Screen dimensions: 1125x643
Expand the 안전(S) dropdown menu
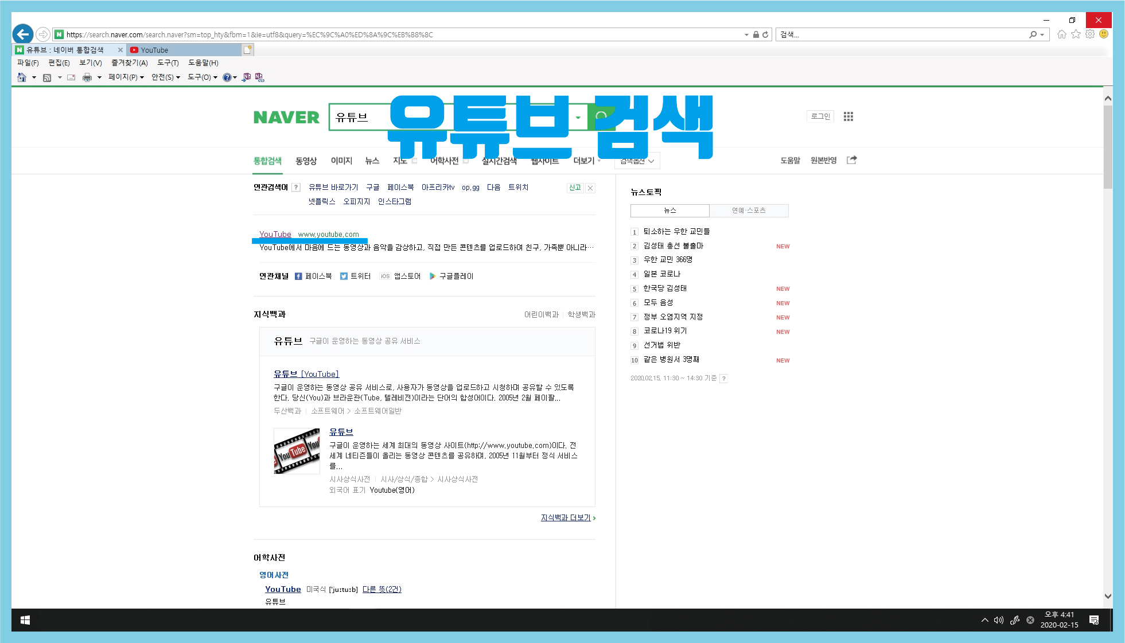(166, 77)
